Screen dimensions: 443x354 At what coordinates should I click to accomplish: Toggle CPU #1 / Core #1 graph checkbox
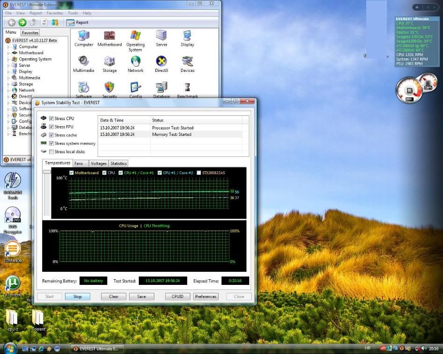tap(121, 173)
